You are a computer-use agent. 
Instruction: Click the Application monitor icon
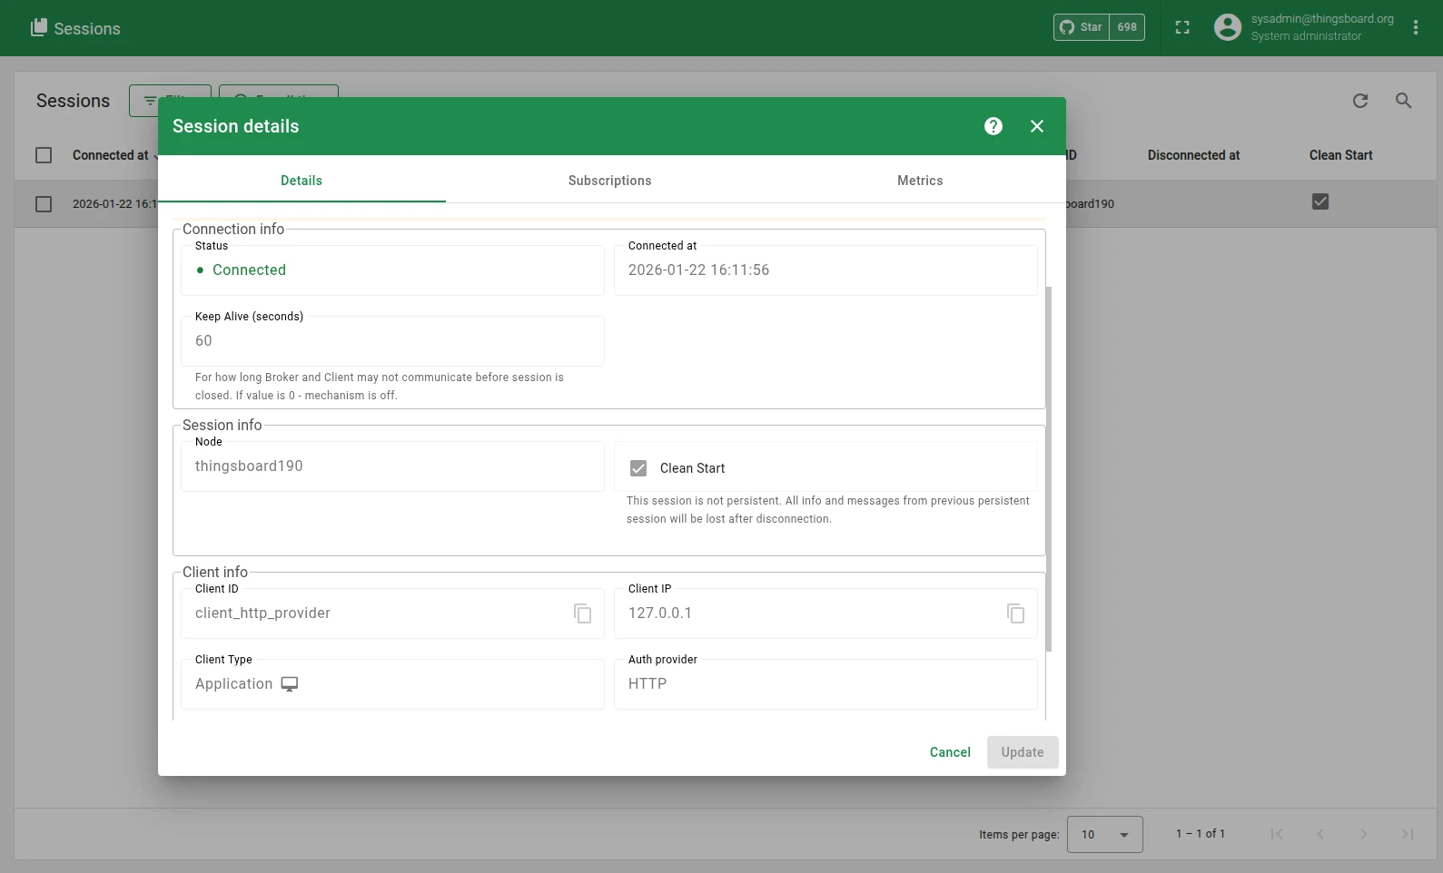click(x=290, y=684)
